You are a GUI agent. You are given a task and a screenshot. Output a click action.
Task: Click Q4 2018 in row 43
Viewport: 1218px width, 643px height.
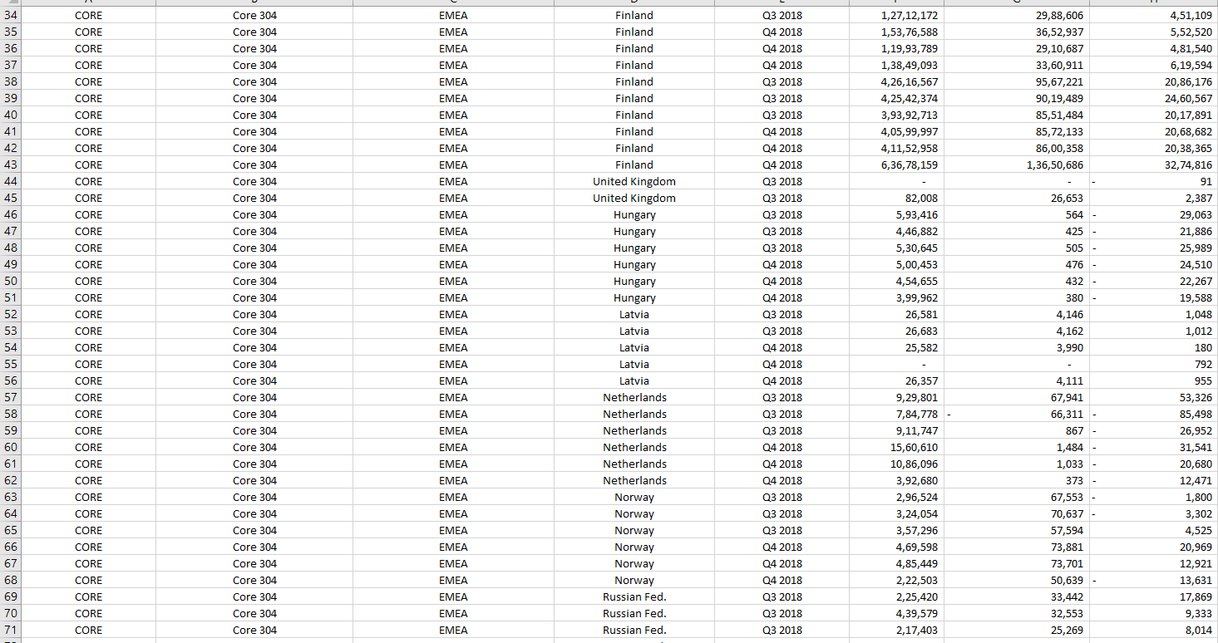tap(782, 164)
